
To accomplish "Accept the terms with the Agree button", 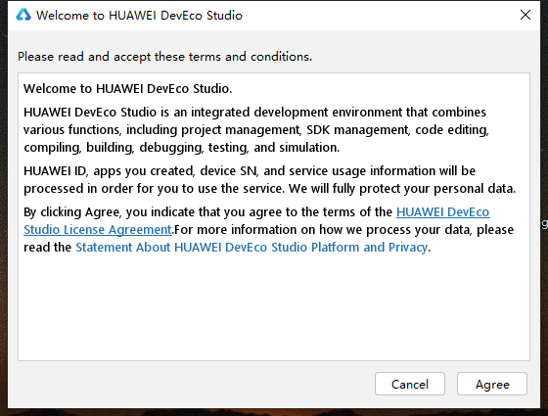I will pos(492,384).
